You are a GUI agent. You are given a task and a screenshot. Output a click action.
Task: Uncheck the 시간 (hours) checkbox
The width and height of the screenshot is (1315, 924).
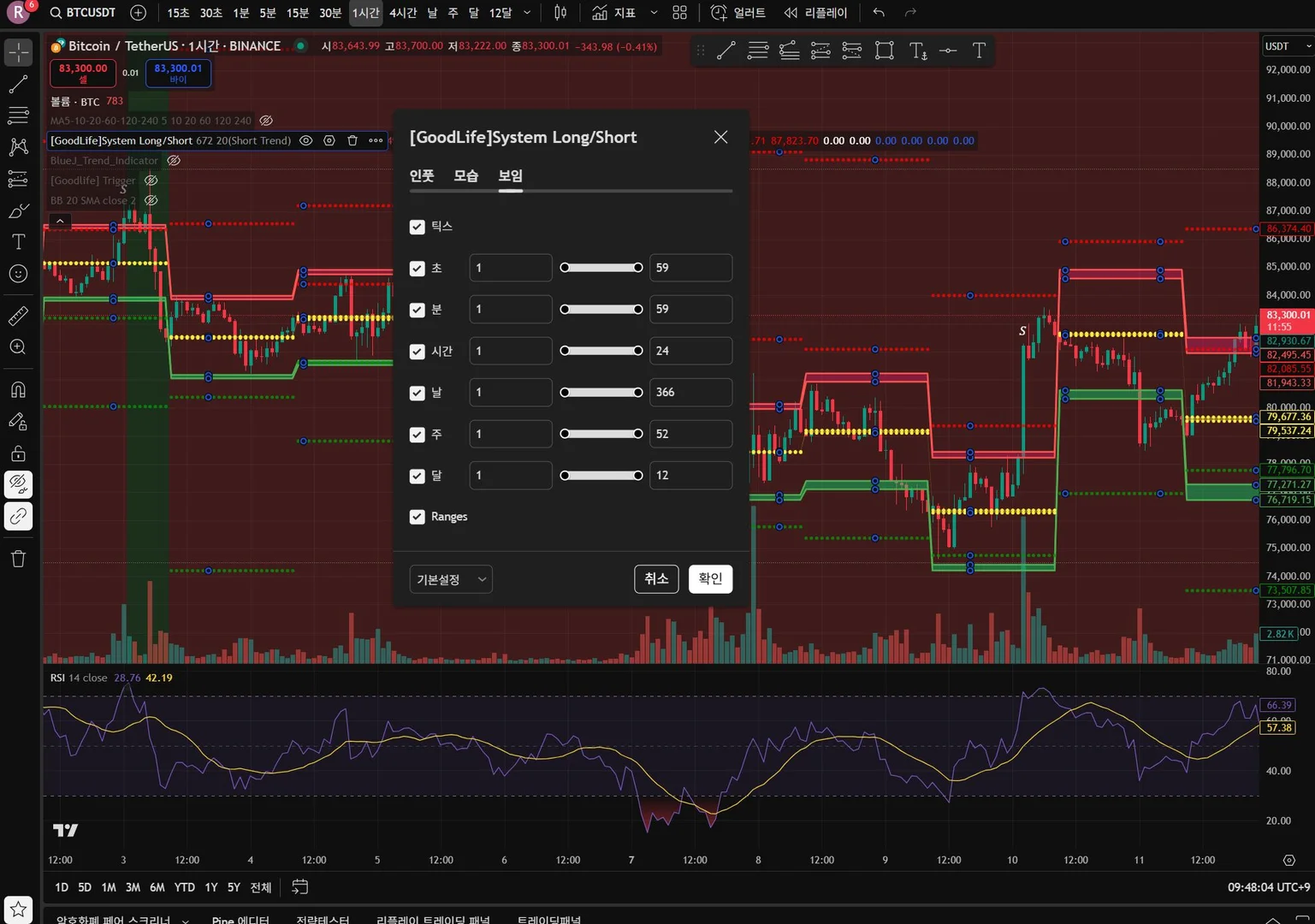pos(418,352)
